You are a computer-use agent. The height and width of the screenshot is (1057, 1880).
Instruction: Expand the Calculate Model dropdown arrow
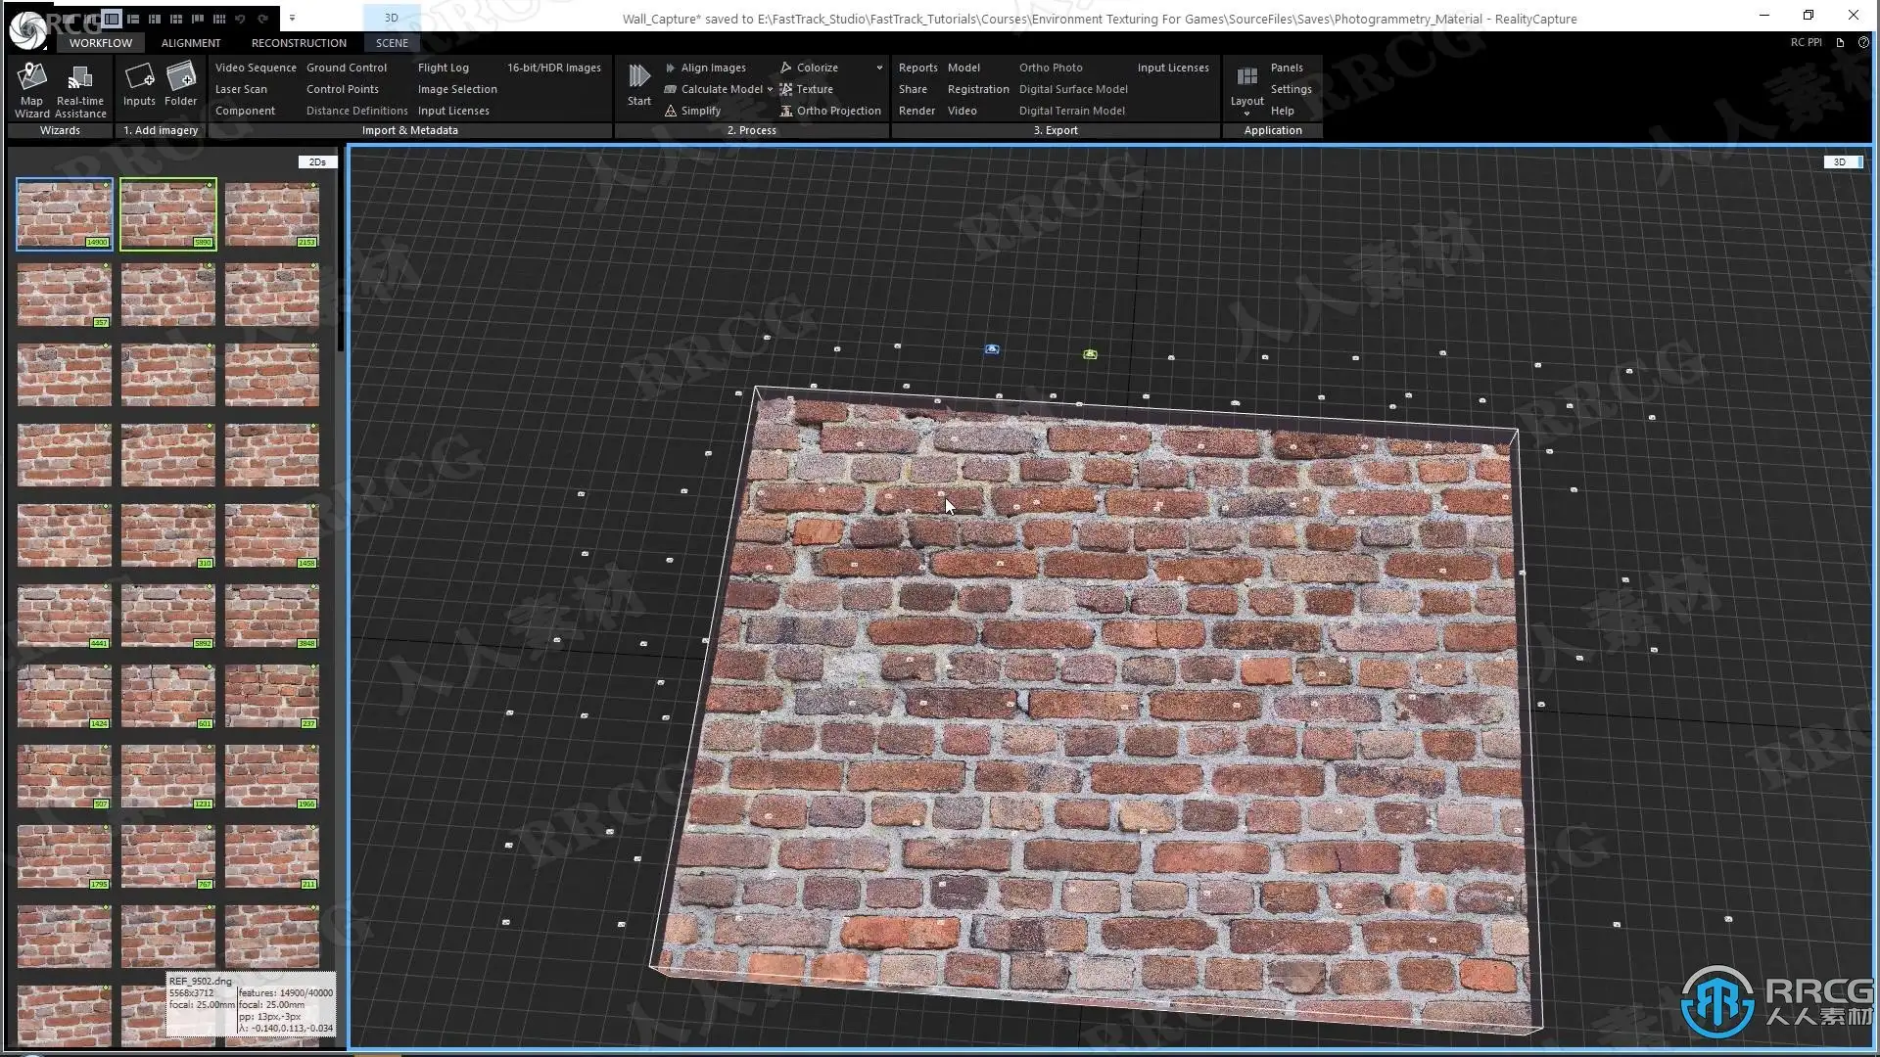pyautogui.click(x=770, y=90)
